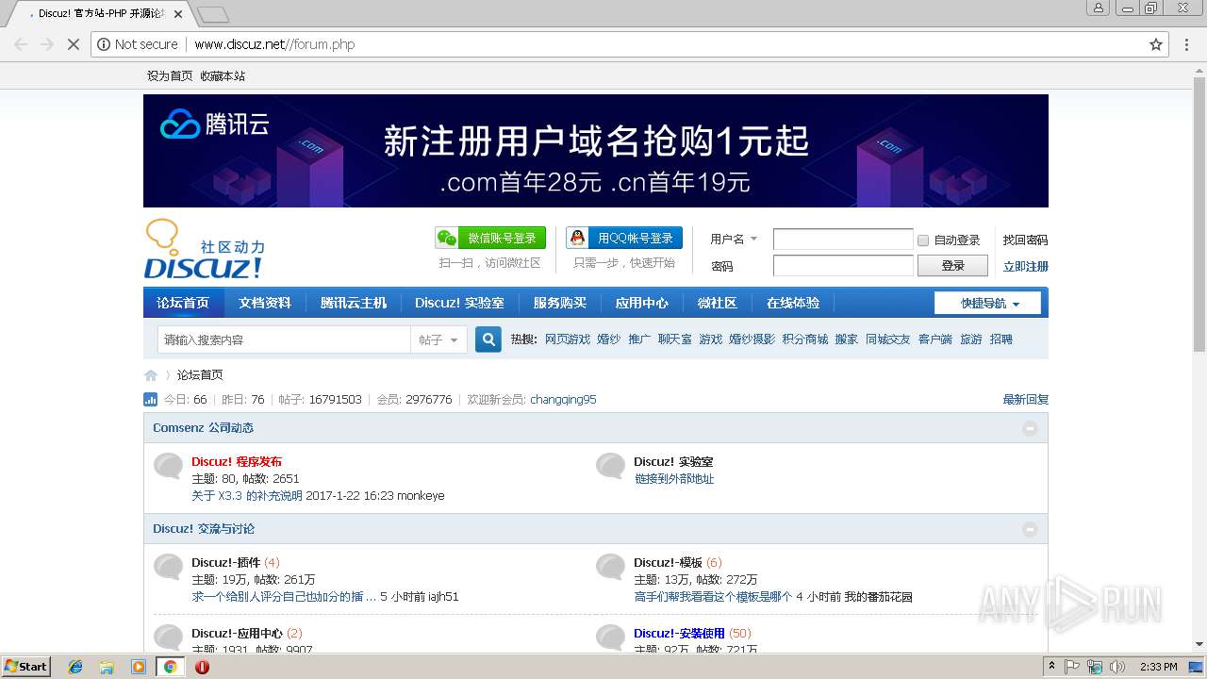
Task: Click the 最新回复 link
Action: [x=1026, y=400]
